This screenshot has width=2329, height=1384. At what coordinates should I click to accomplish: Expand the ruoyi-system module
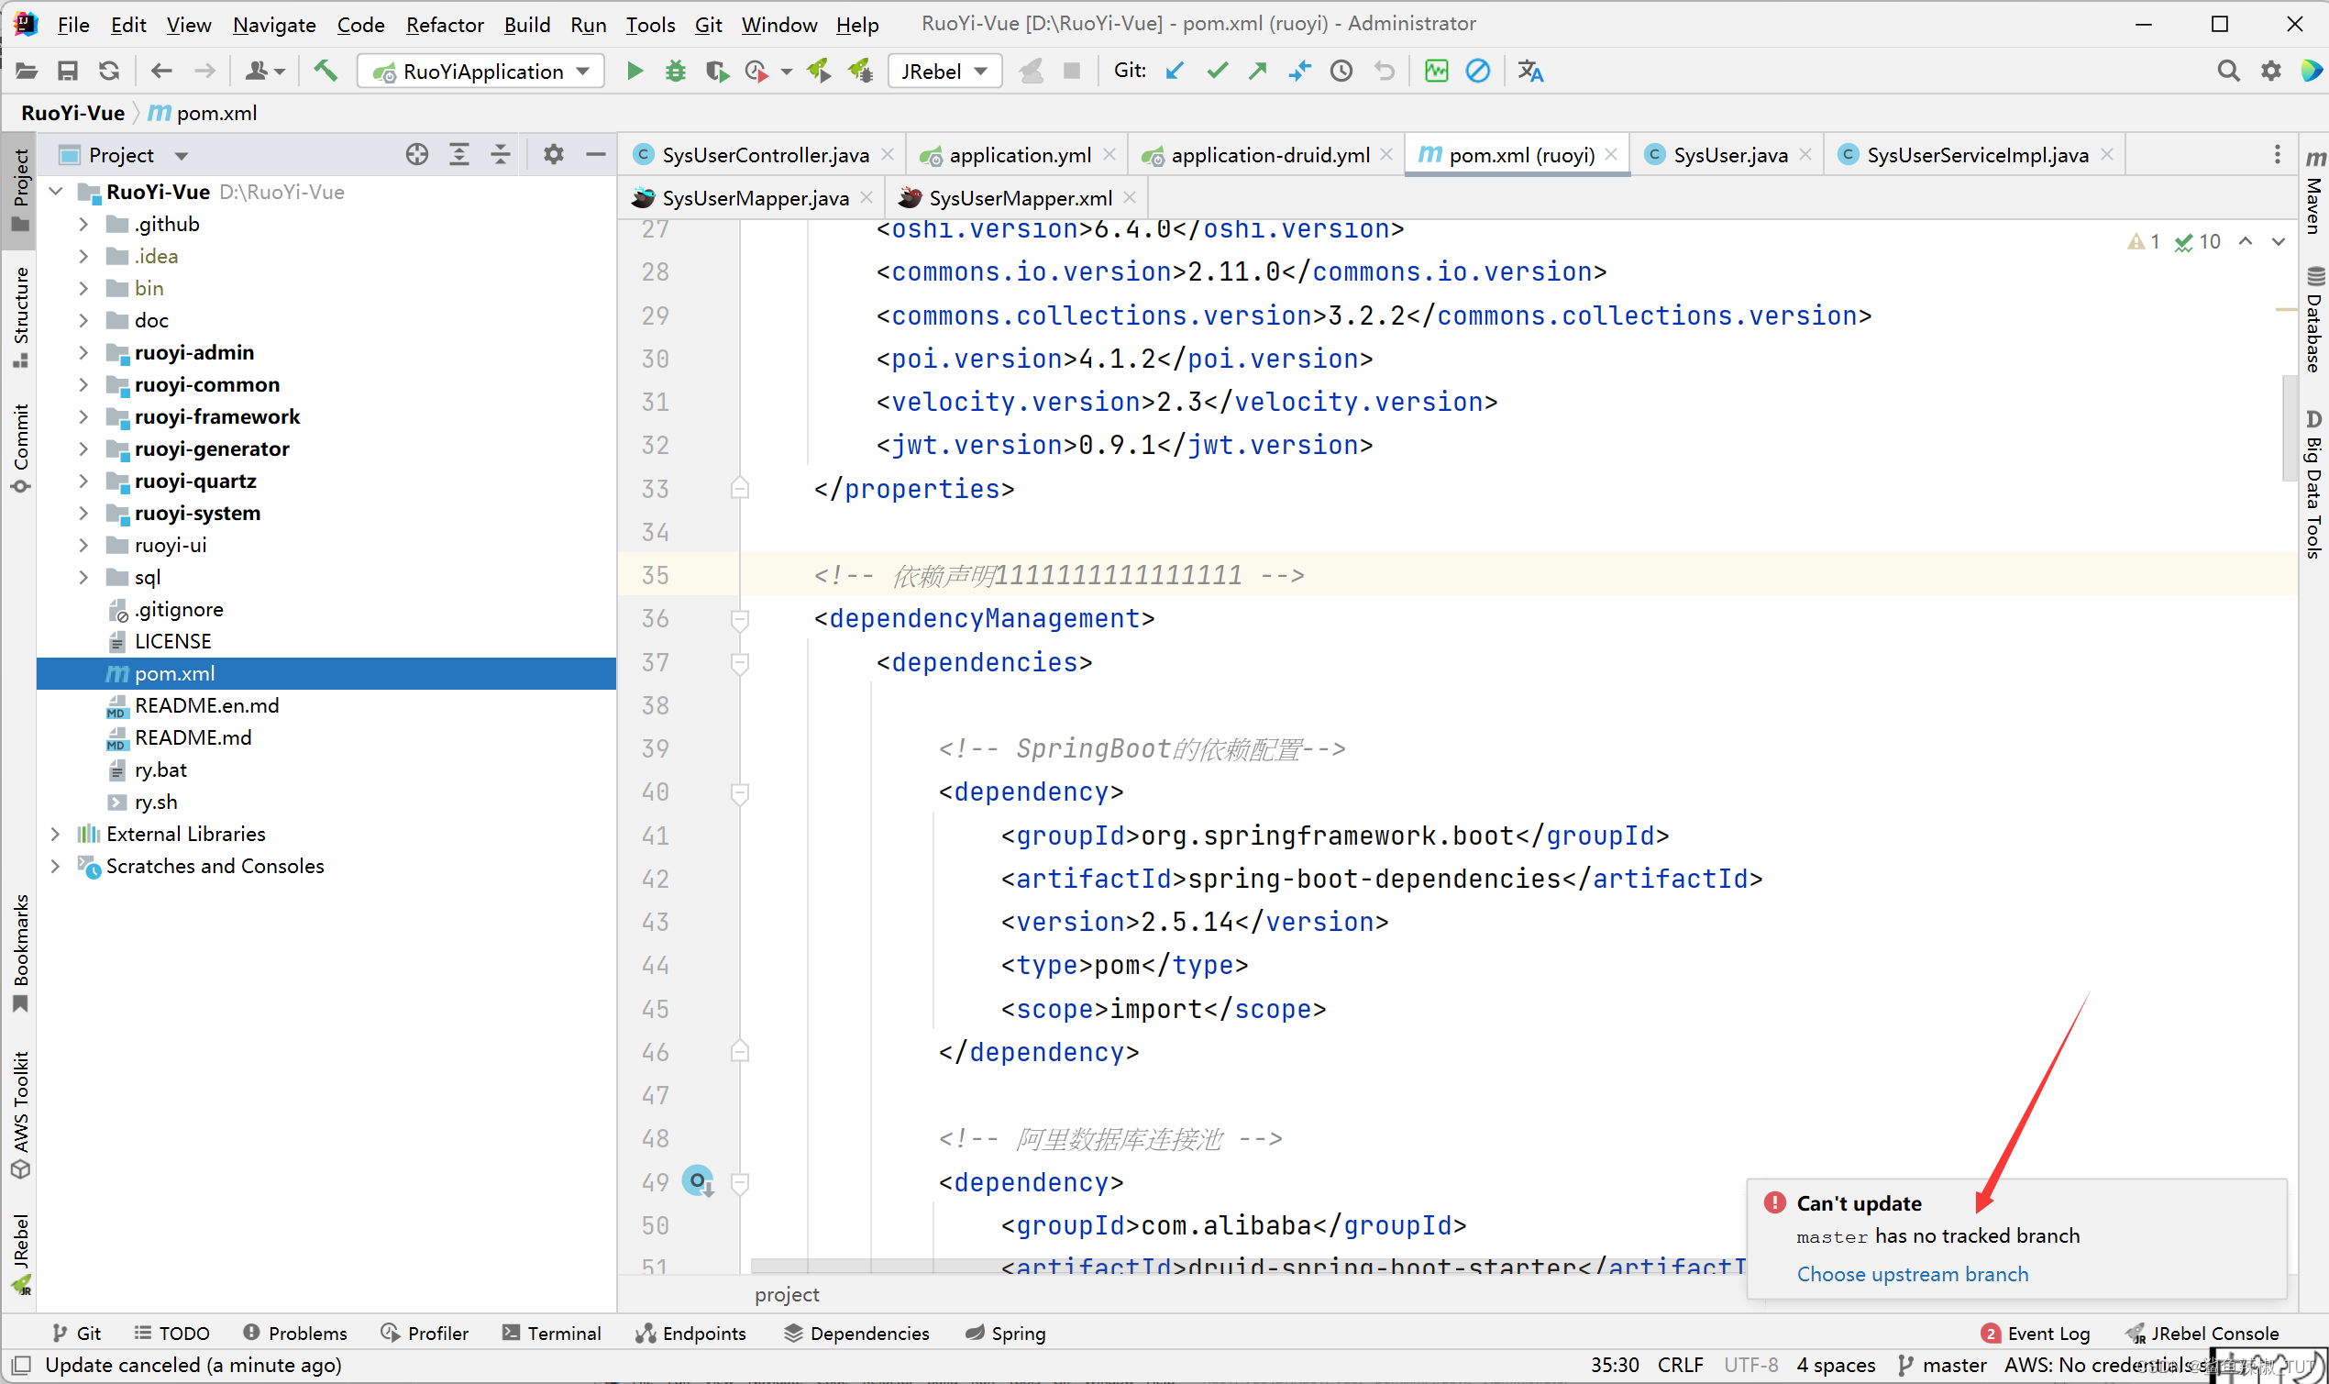tap(83, 513)
